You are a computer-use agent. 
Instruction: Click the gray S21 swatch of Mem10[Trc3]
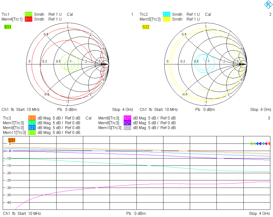[x=127, y=128]
